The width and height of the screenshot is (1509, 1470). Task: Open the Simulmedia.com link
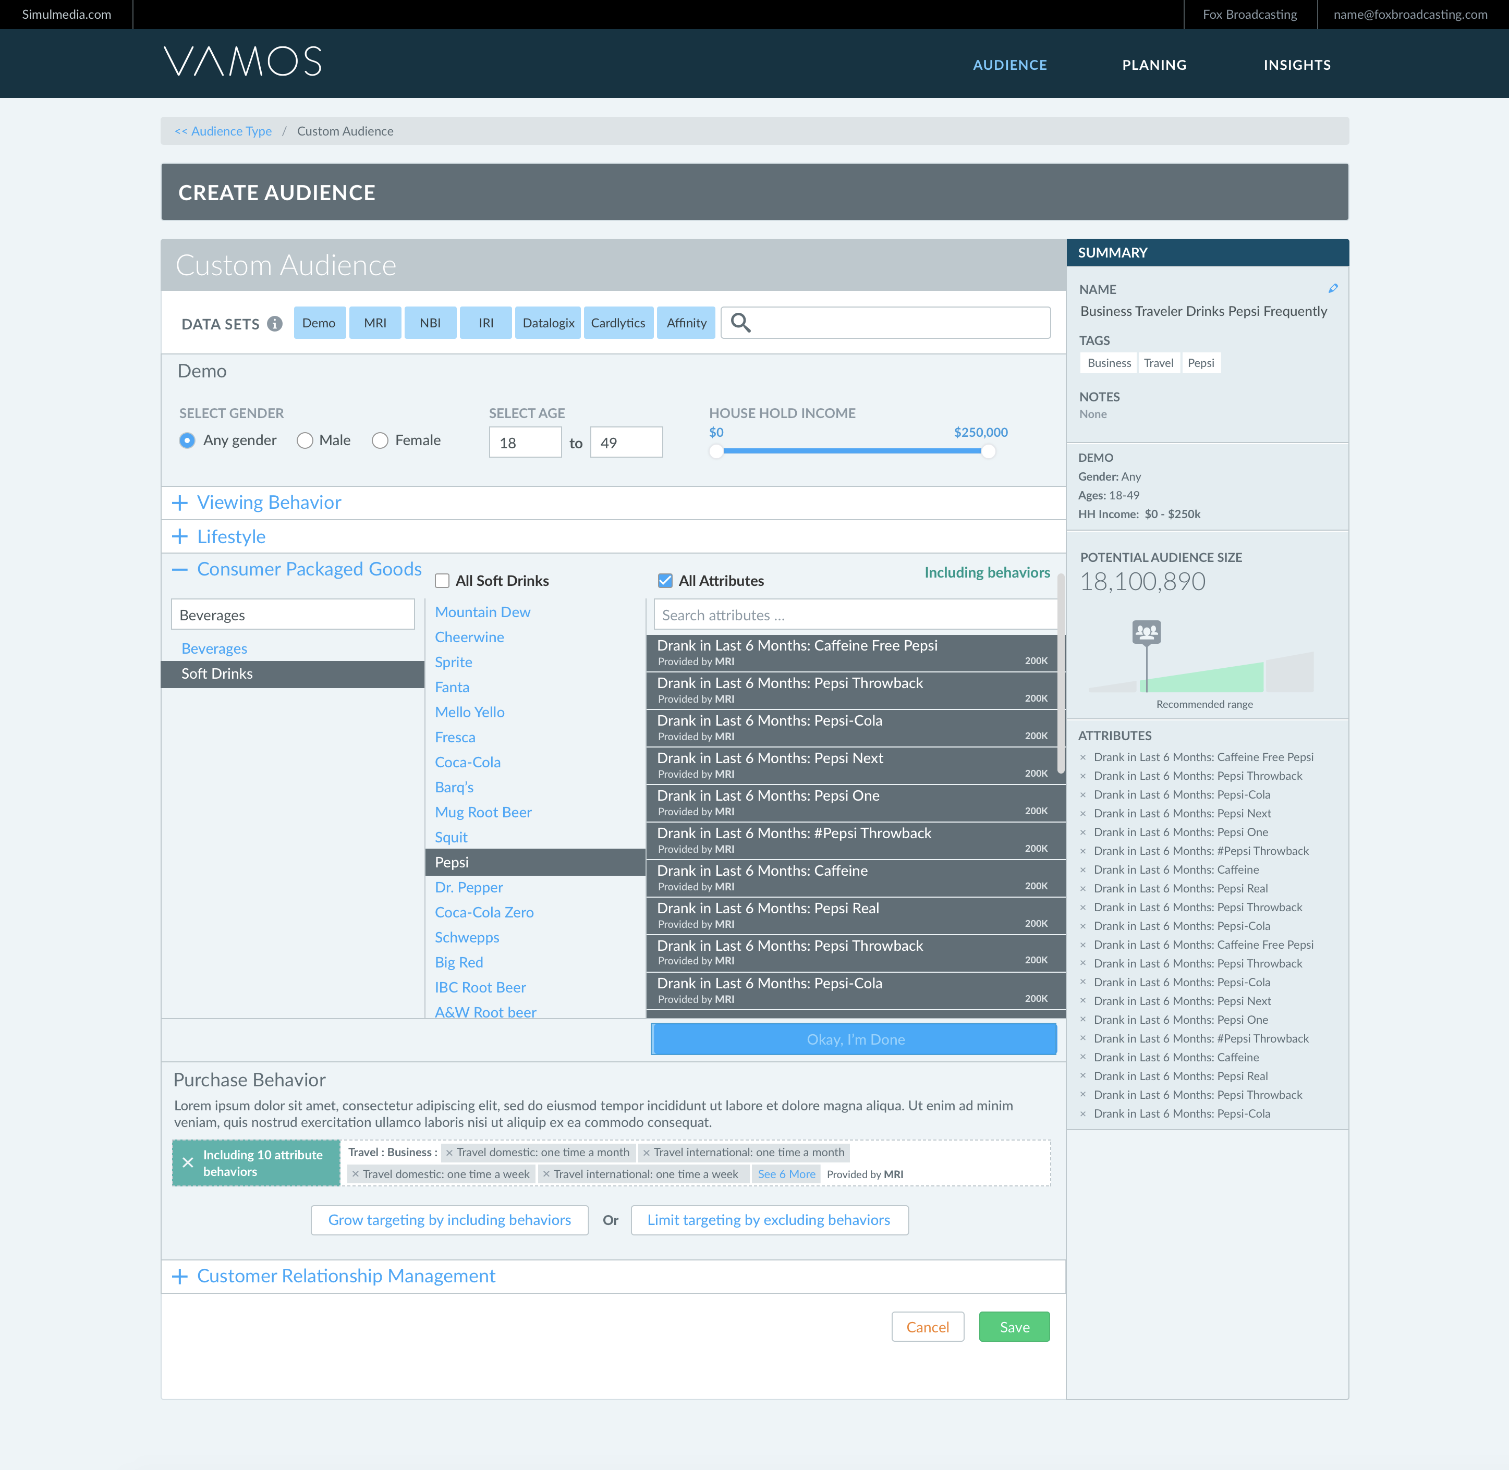(x=66, y=15)
